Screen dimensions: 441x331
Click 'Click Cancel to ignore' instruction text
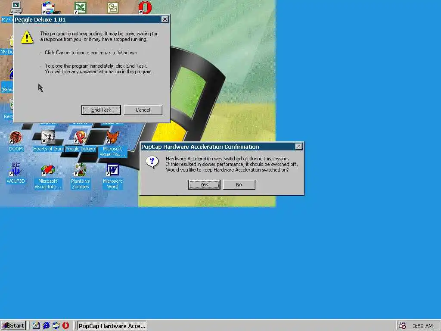pyautogui.click(x=91, y=53)
